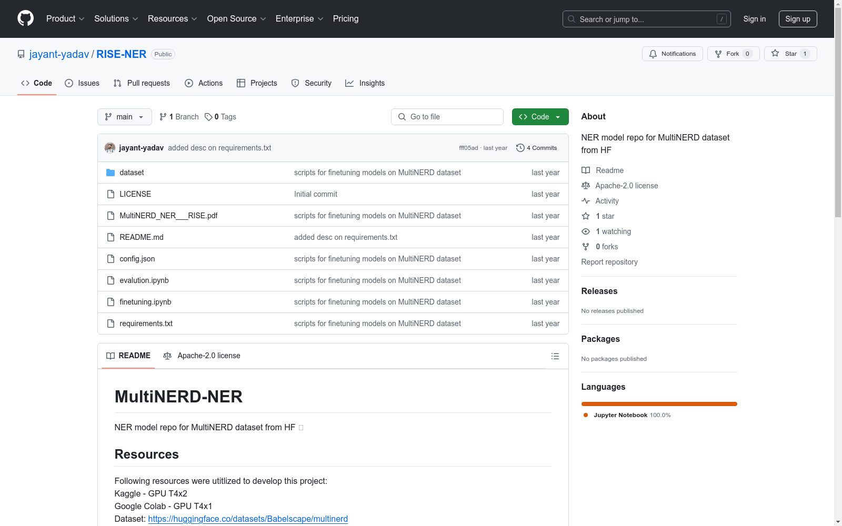Click the evalution.ipynb file icon

tap(111, 280)
